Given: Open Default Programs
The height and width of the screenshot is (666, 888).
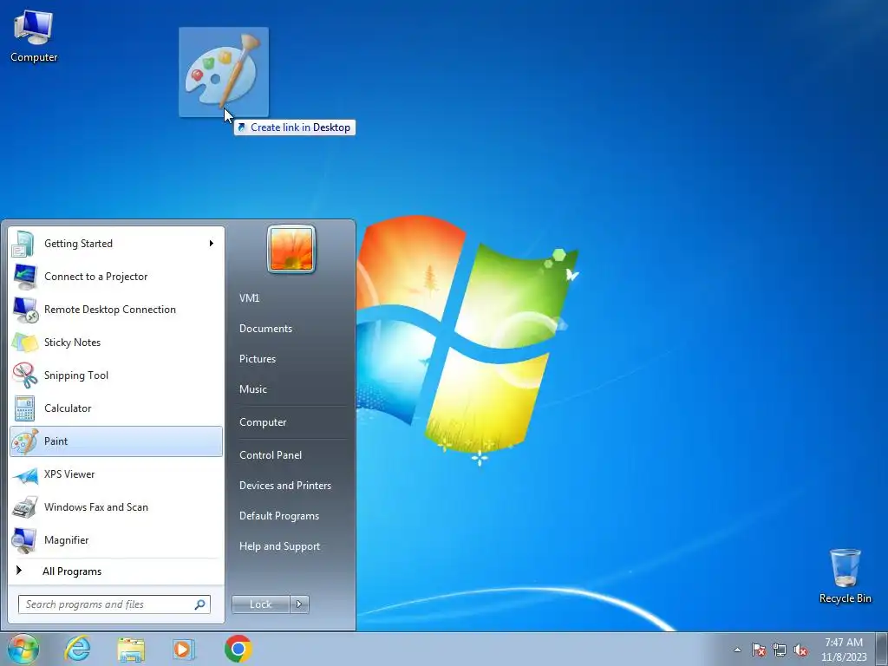Looking at the screenshot, I should (x=279, y=516).
